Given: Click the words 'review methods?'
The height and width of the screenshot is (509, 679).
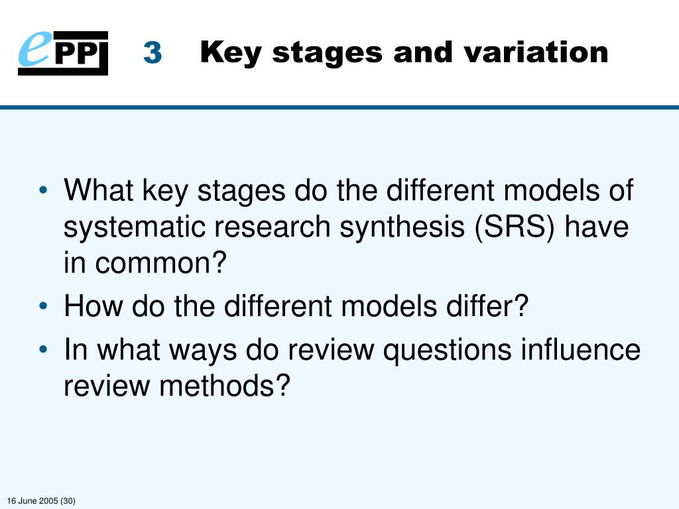Looking at the screenshot, I should (x=176, y=385).
